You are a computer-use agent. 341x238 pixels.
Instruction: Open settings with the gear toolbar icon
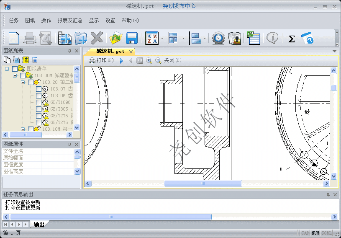click(218, 39)
